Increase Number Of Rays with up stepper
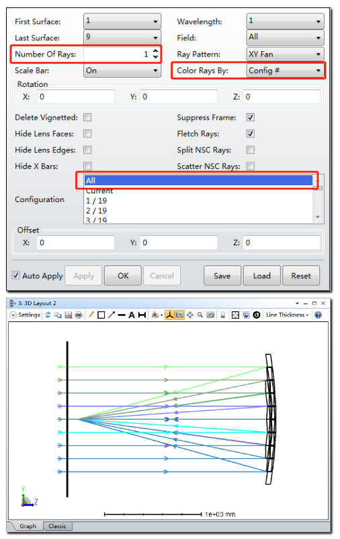Screen dimensions: 340x539 point(156,51)
